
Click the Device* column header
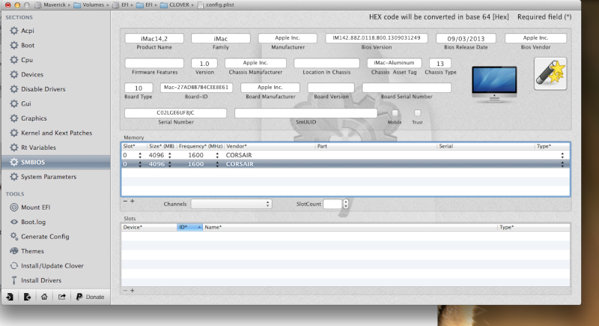click(x=149, y=227)
